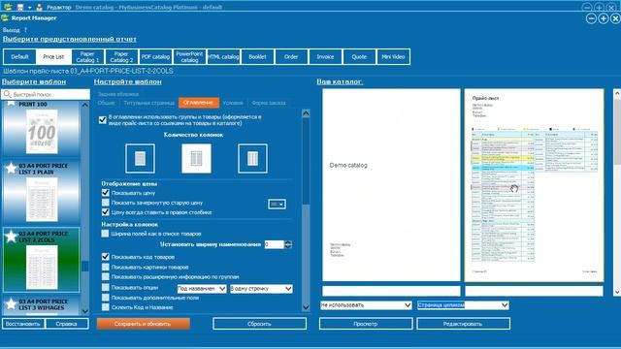Enable 'Показывать картинки товаров' checkbox
The image size is (621, 349).
click(106, 267)
